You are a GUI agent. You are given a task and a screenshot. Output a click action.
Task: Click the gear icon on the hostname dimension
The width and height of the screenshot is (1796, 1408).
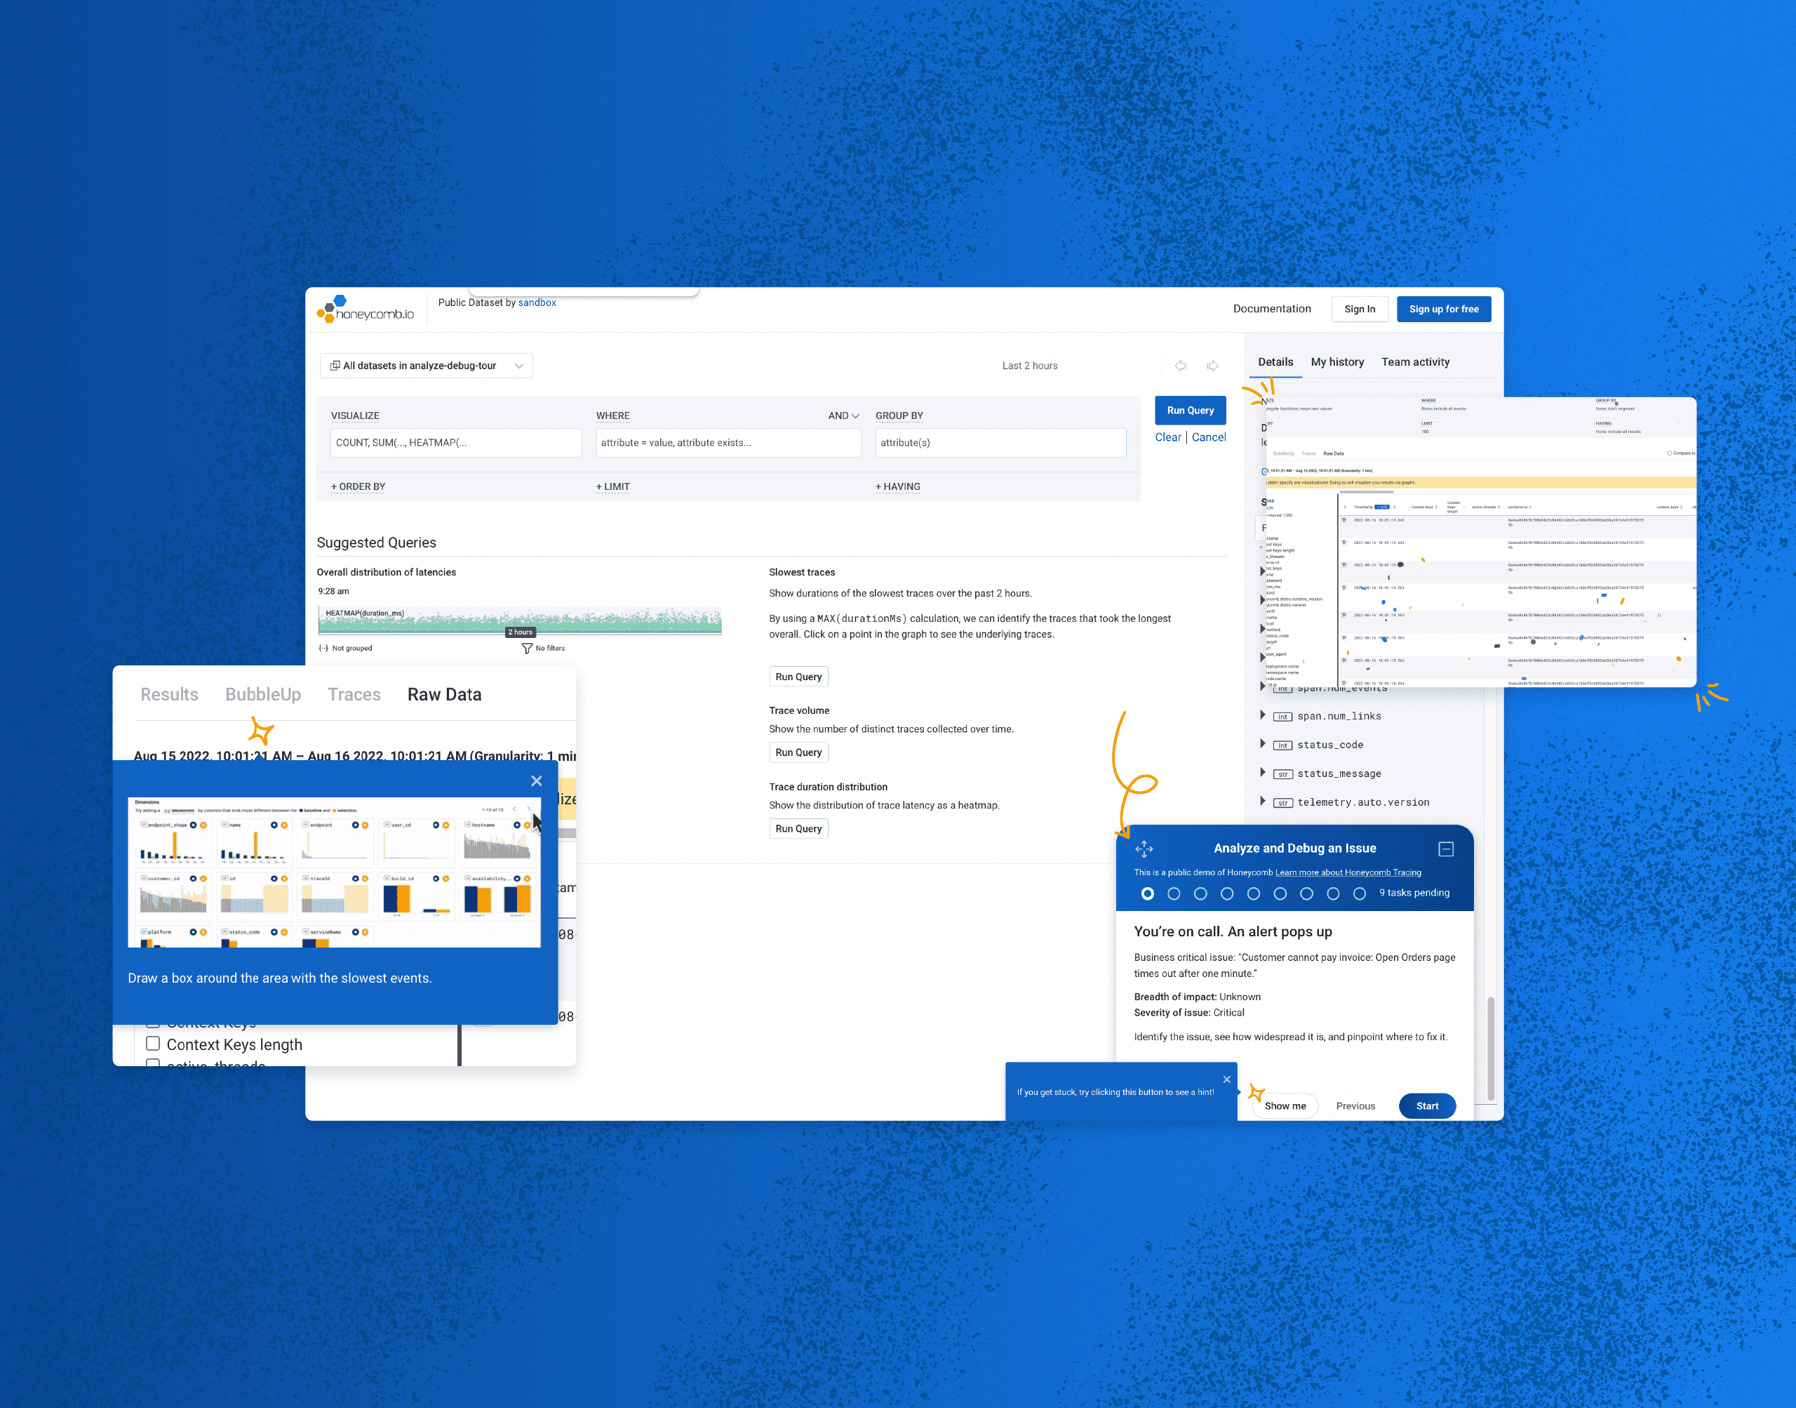point(528,825)
